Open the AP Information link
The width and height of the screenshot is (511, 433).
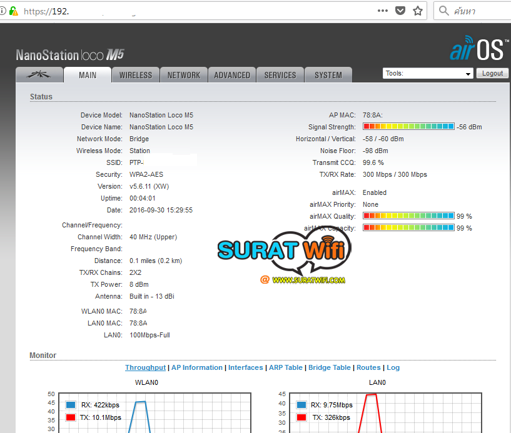tap(197, 367)
